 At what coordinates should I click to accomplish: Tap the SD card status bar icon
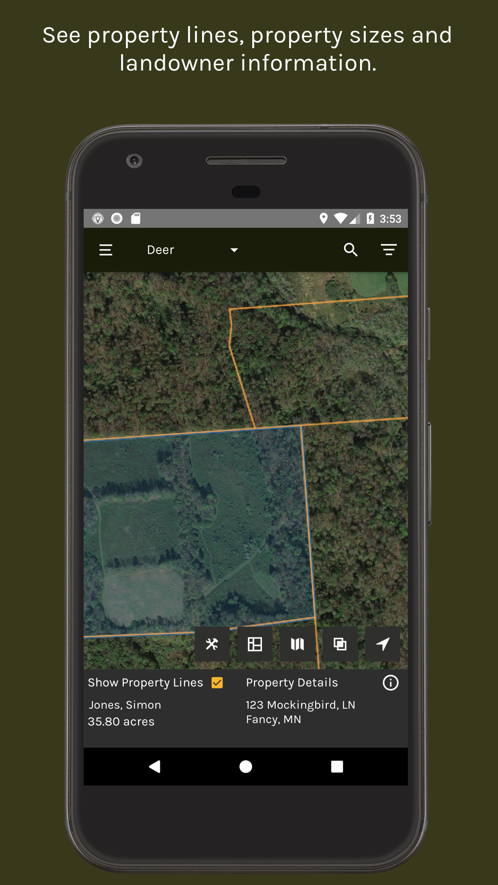(136, 218)
